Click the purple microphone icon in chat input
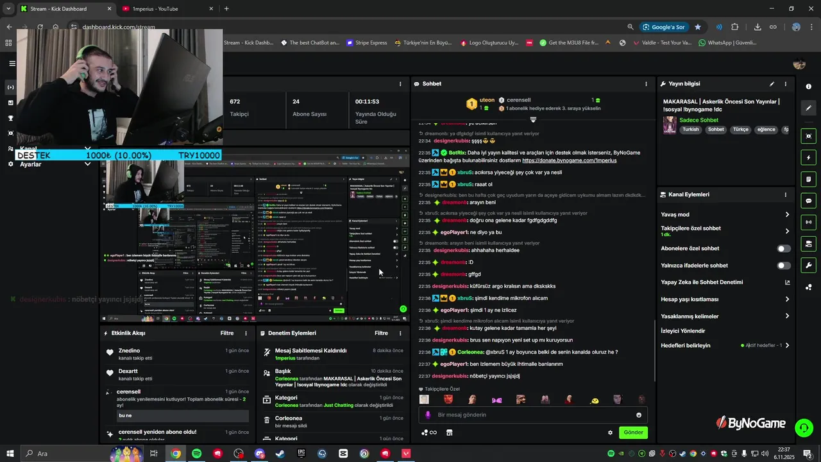Screen dimensions: 821x462 [x=428, y=415]
